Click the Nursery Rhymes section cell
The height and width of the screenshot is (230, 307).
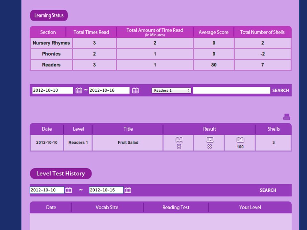pos(51,43)
